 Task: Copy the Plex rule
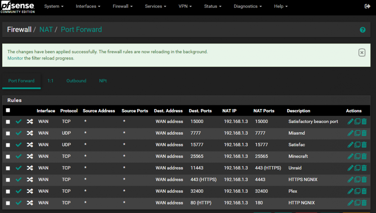357,191
